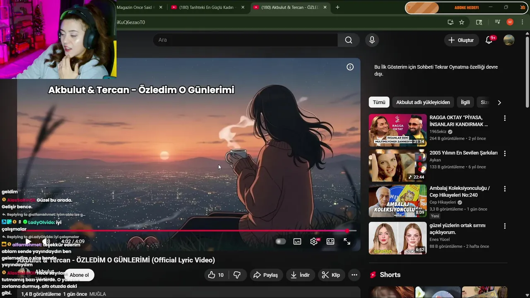Seek on the red video progress bar
Screen dimensions: 530x298
point(187,231)
